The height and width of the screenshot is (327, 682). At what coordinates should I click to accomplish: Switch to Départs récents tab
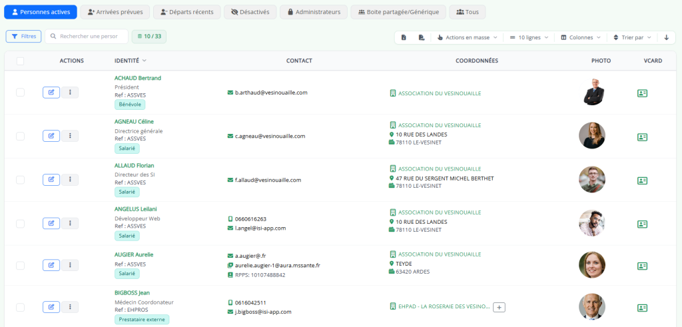186,12
